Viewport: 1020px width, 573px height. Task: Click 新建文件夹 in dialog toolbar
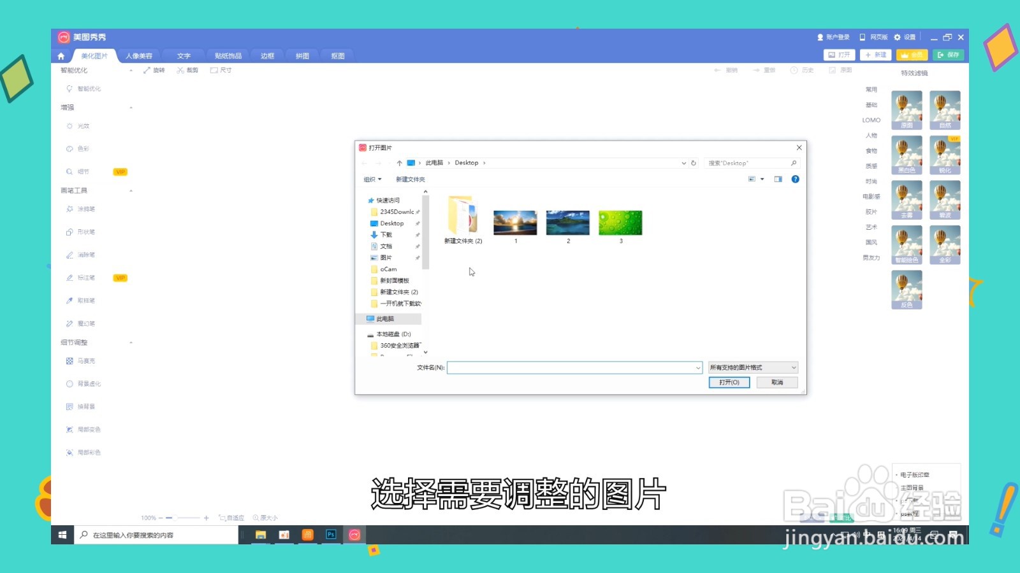pyautogui.click(x=410, y=180)
